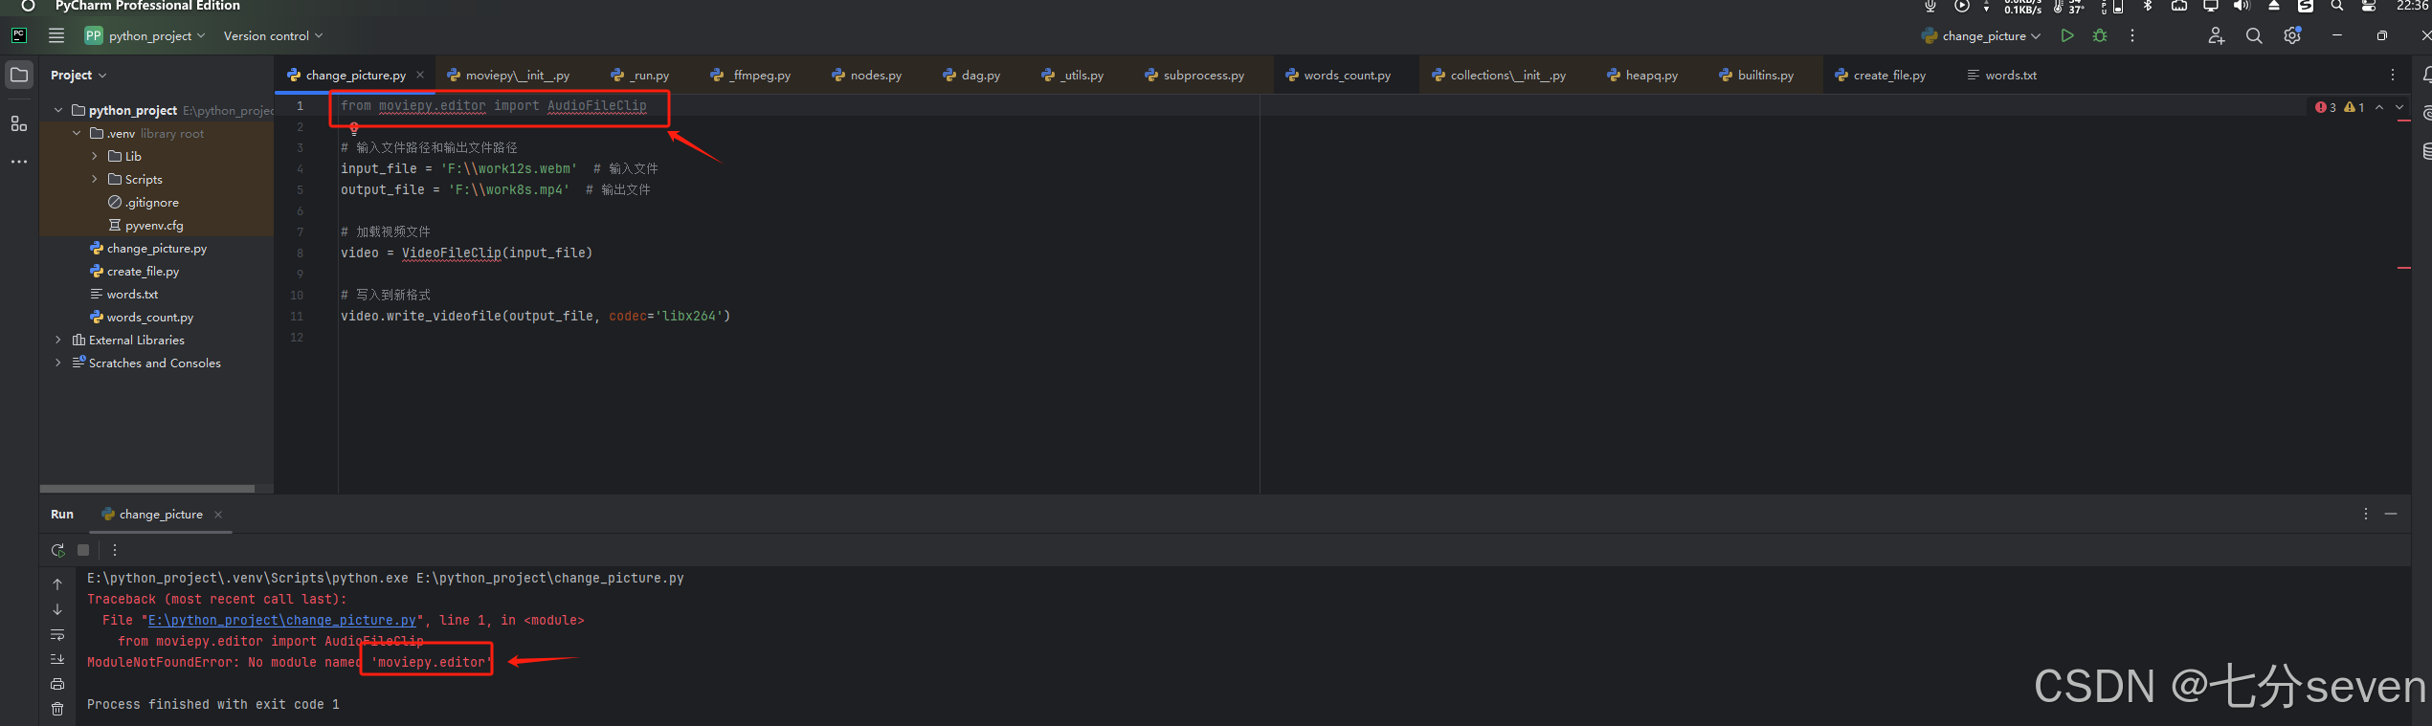
Task: Open the main hamburger menu
Action: 56,35
